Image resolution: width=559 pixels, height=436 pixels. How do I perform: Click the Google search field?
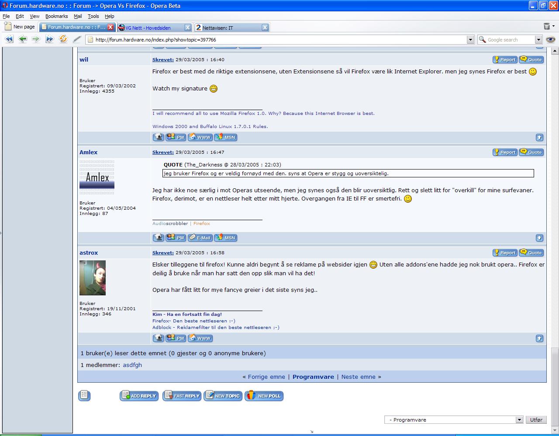click(x=511, y=40)
